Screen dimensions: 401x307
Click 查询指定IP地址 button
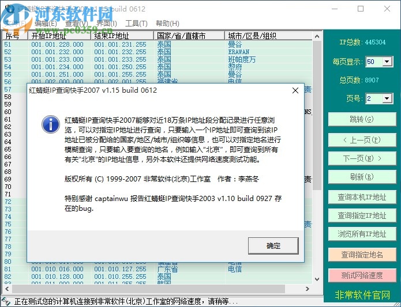pyautogui.click(x=362, y=215)
